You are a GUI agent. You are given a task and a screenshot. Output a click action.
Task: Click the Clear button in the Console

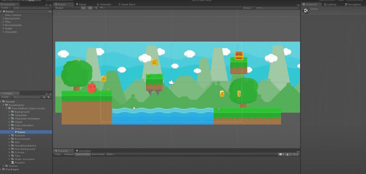point(58,155)
